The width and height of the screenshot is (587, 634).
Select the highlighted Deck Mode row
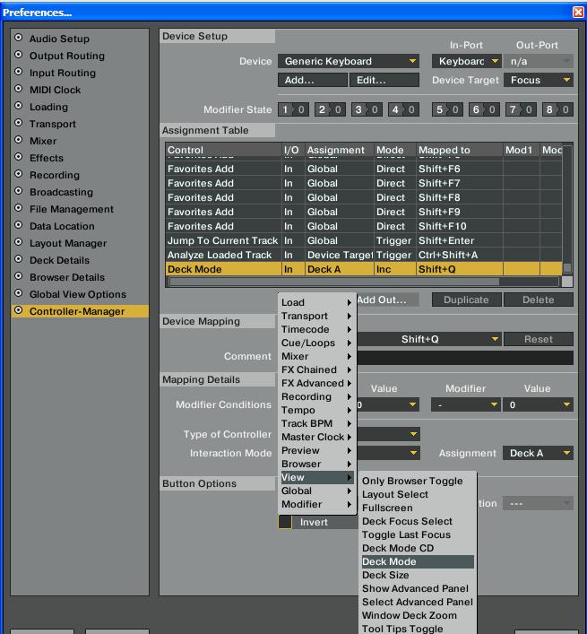click(364, 269)
